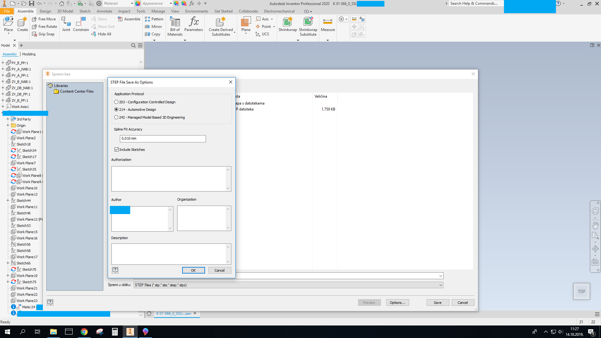Switch to the Inspect ribbon tab
The width and height of the screenshot is (601, 338).
click(124, 11)
